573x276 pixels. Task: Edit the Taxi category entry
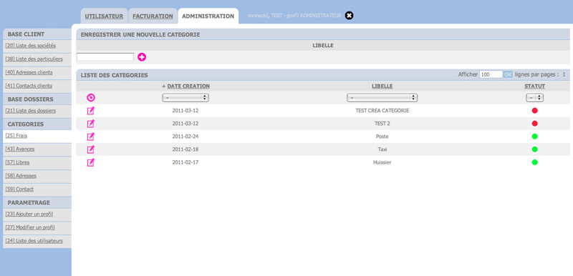[91, 149]
